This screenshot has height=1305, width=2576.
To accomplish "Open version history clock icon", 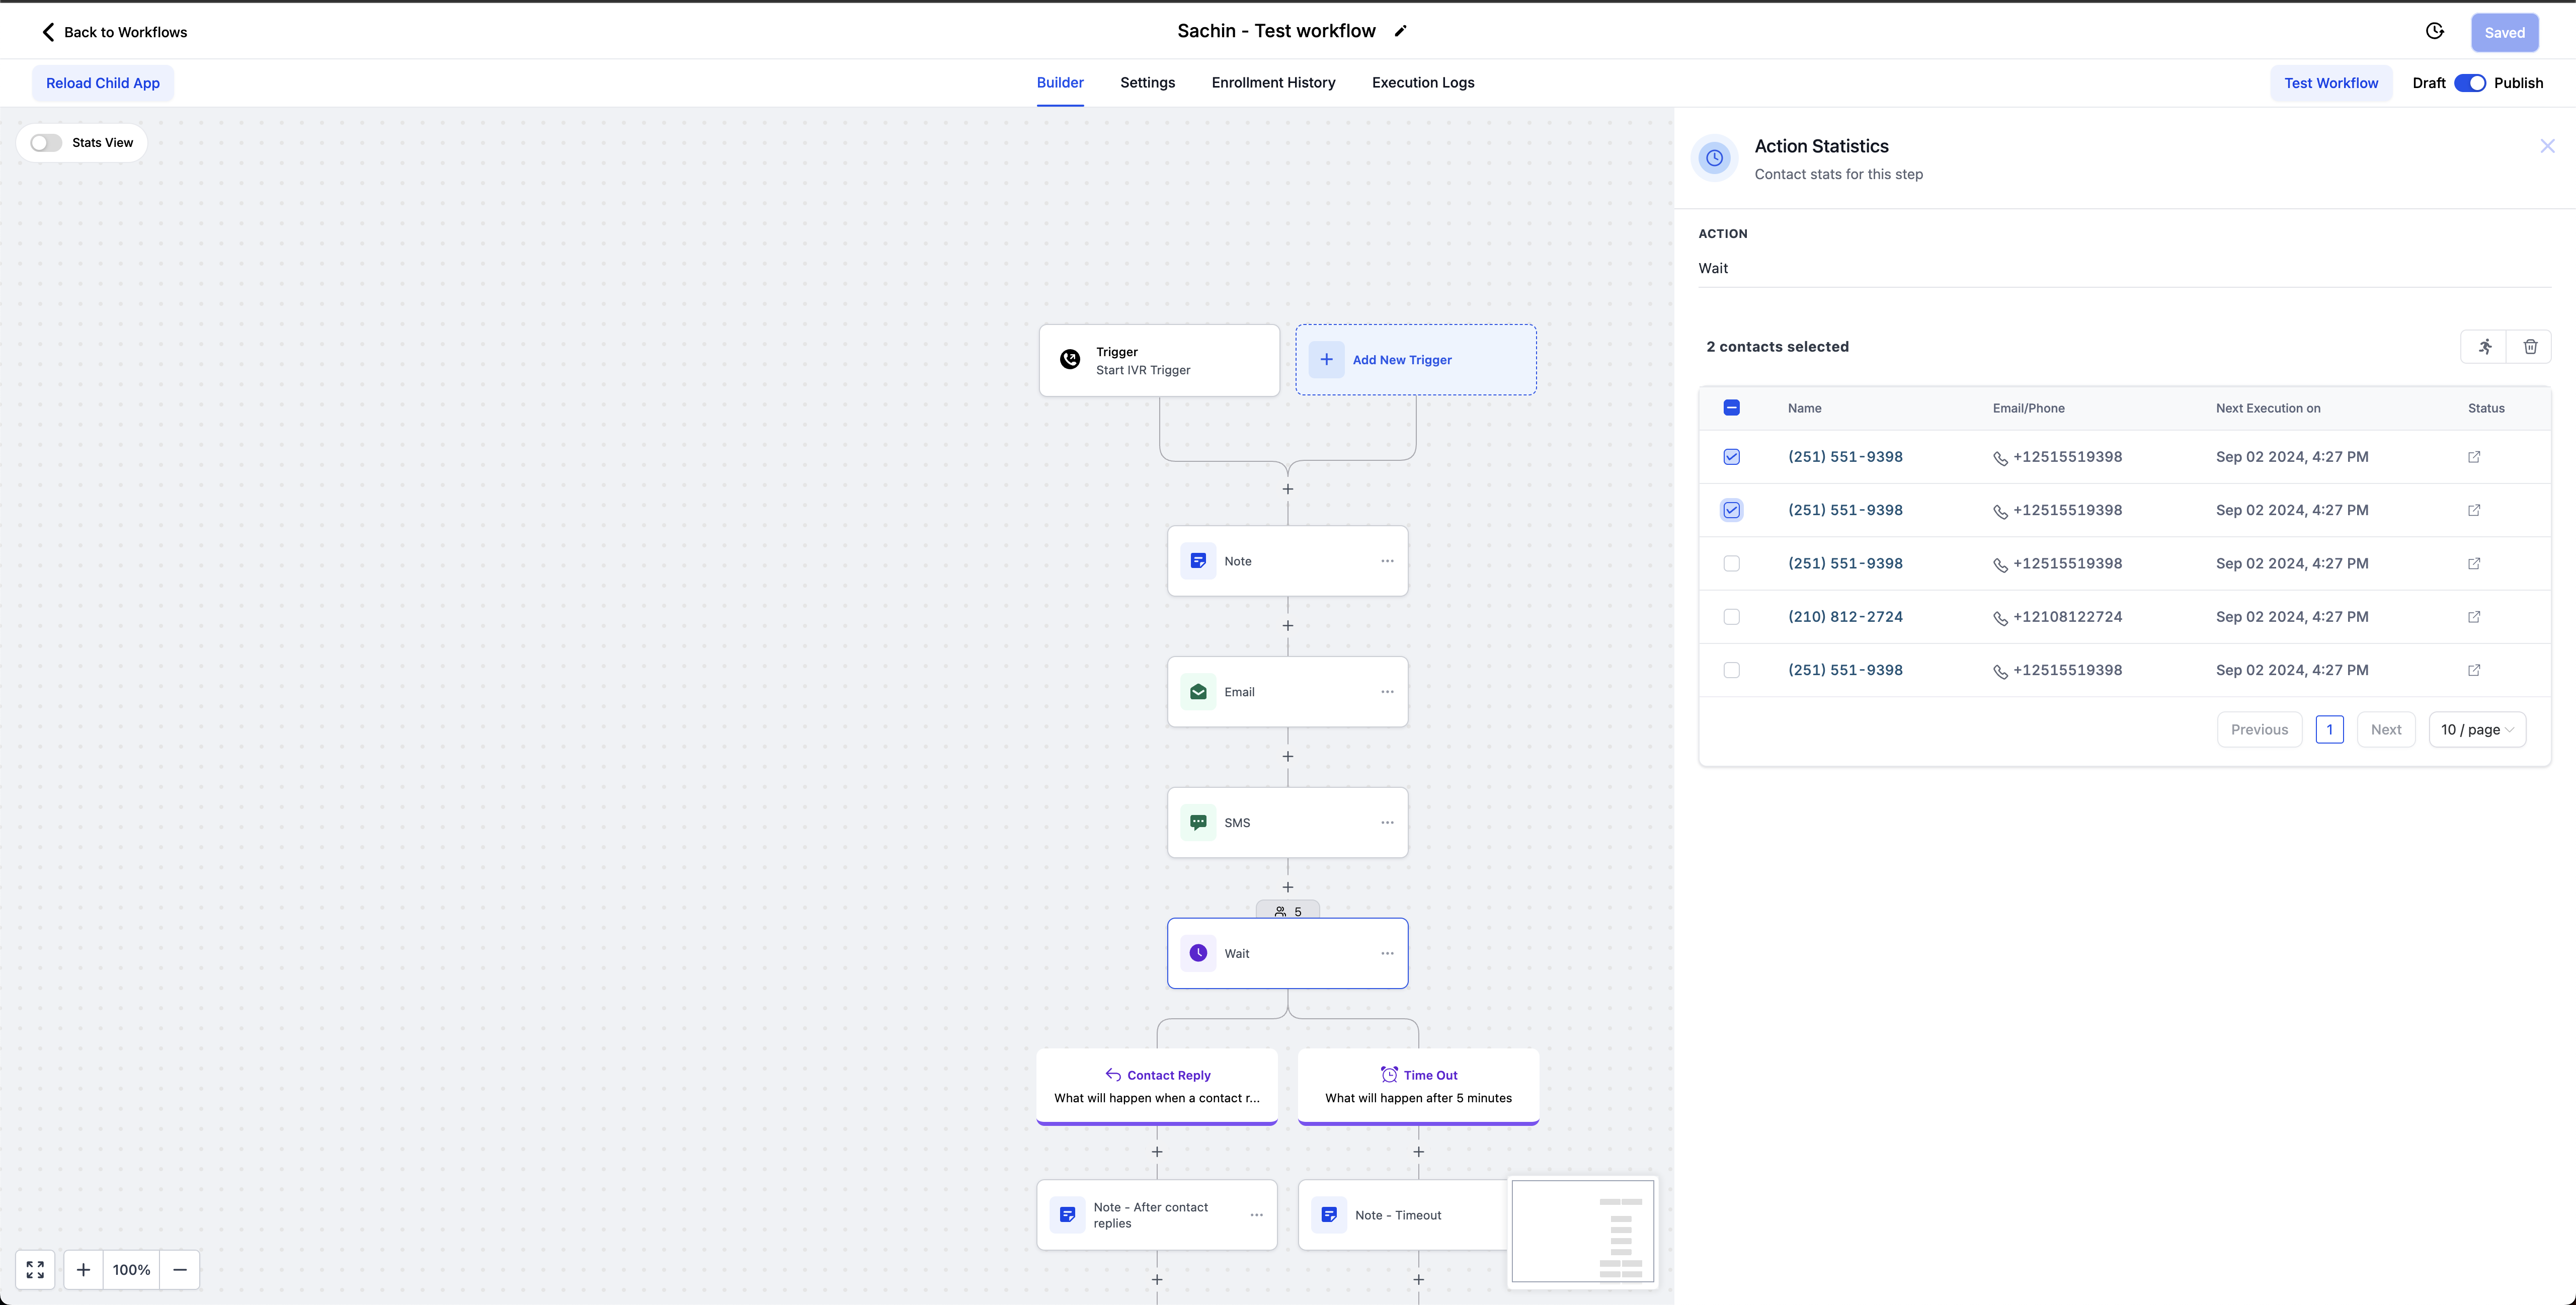I will 2434,31.
